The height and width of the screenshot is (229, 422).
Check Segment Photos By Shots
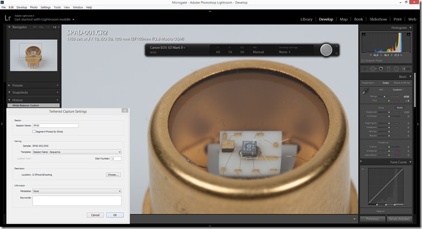point(34,132)
